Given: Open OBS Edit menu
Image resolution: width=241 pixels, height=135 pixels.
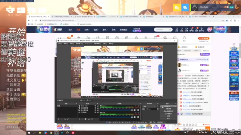Looking at the screenshot, I should tap(66, 44).
